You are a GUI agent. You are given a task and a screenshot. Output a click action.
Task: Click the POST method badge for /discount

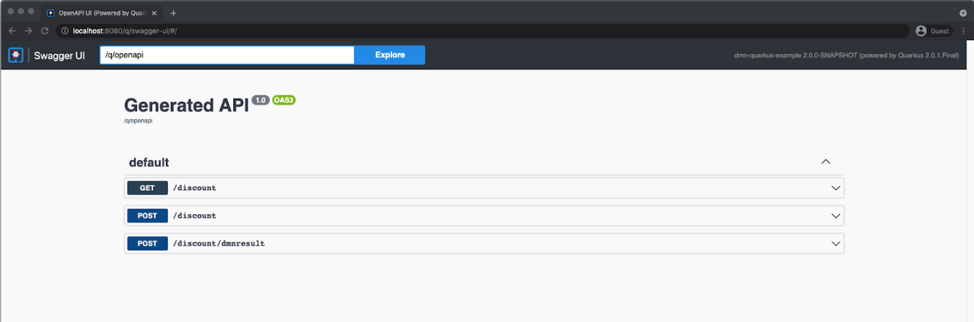coord(147,215)
